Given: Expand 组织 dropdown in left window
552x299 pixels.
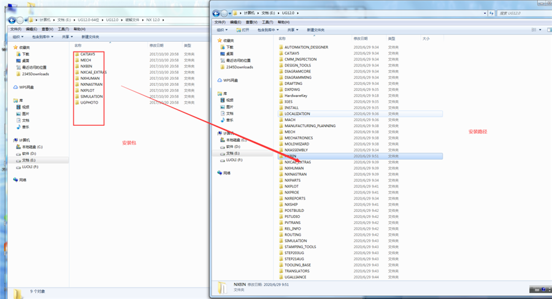Looking at the screenshot, I should tap(18, 37).
